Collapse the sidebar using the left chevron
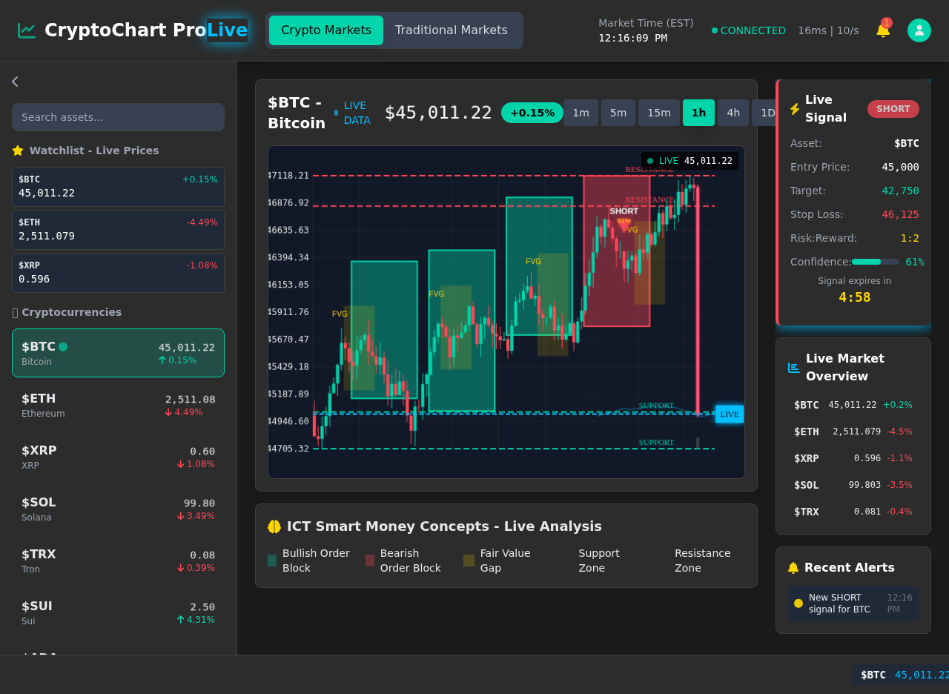The width and height of the screenshot is (949, 694). pos(14,82)
